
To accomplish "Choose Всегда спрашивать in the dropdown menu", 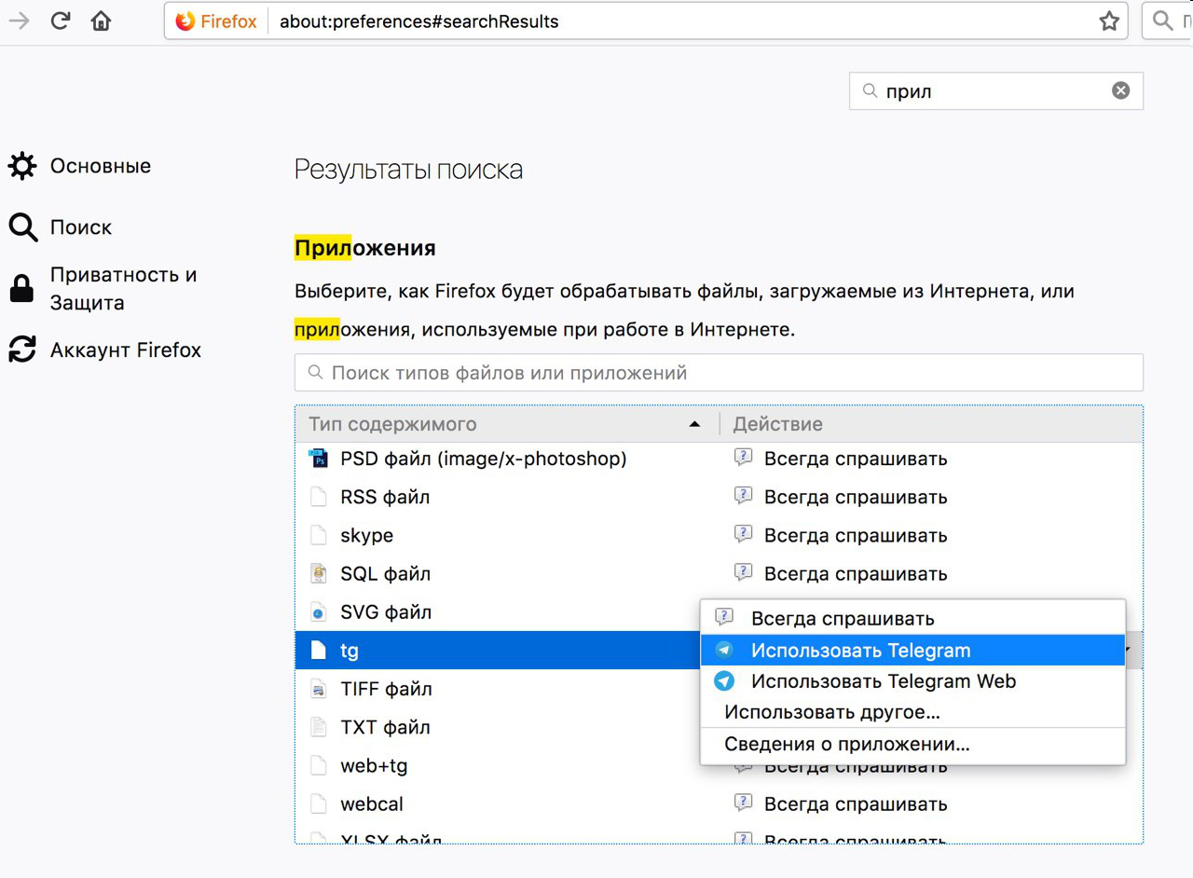I will point(912,619).
